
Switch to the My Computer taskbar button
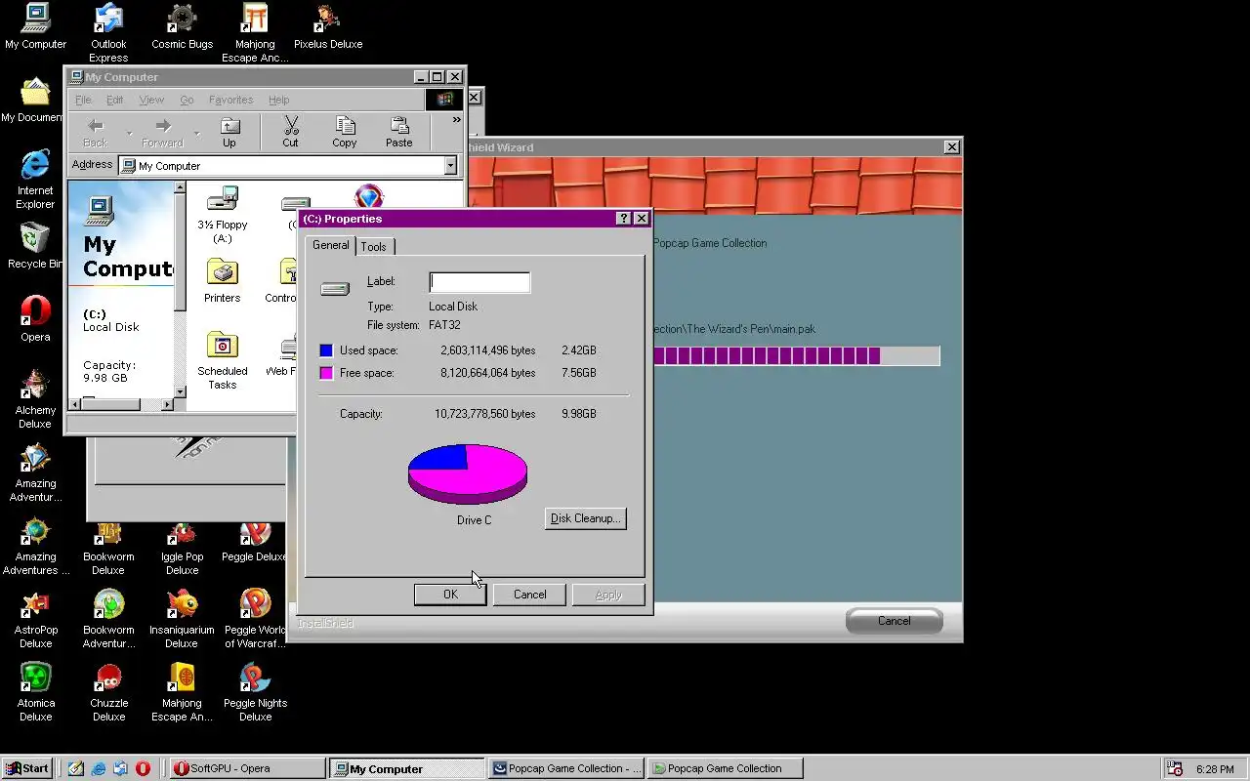tap(406, 768)
